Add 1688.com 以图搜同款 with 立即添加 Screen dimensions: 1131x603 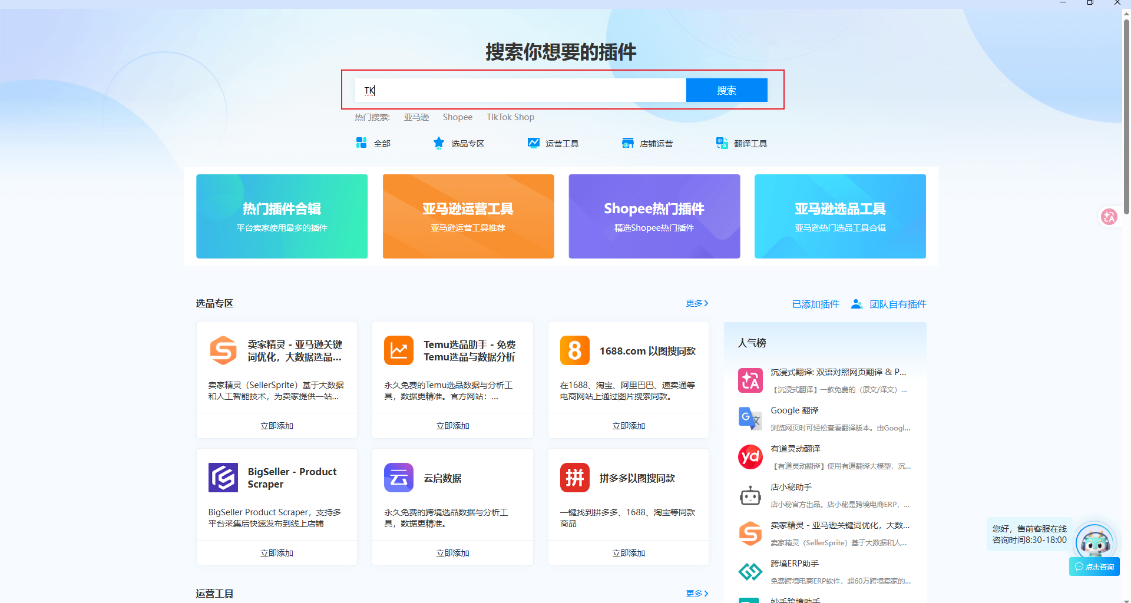tap(629, 426)
